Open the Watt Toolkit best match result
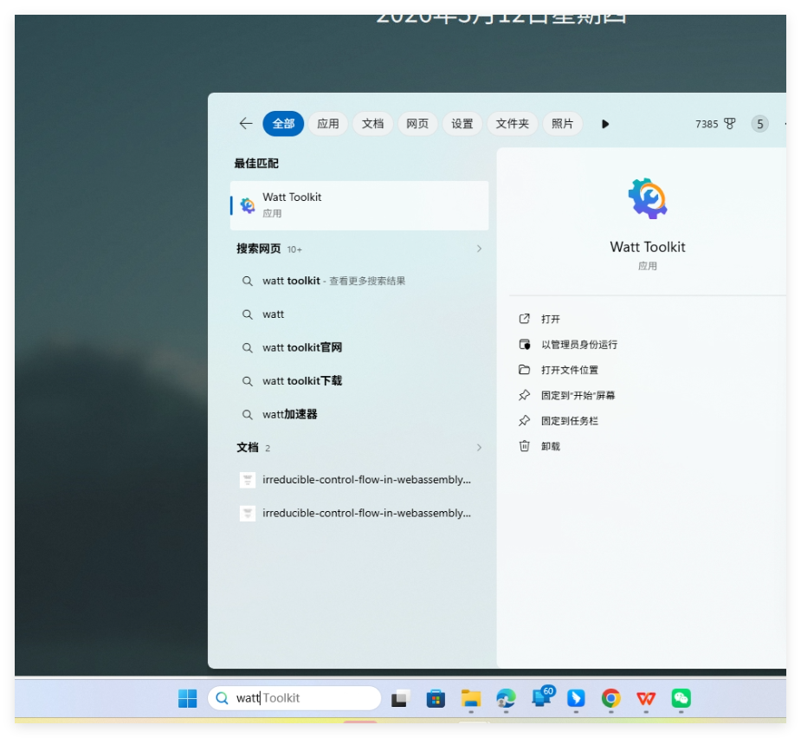This screenshot has height=738, width=801. [x=359, y=205]
